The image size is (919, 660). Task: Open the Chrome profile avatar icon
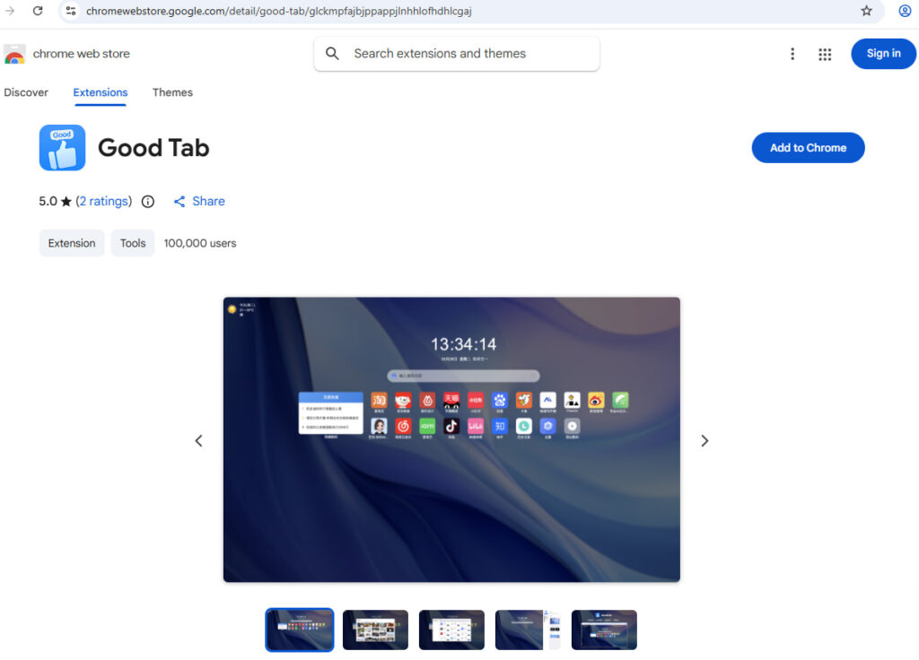point(905,11)
